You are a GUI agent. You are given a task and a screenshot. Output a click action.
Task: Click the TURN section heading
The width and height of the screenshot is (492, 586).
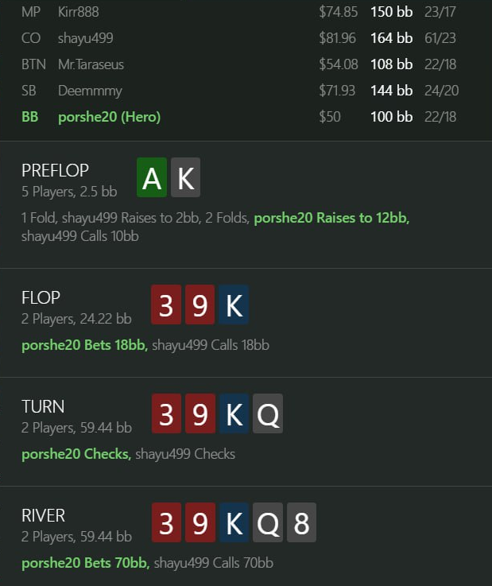tap(43, 406)
